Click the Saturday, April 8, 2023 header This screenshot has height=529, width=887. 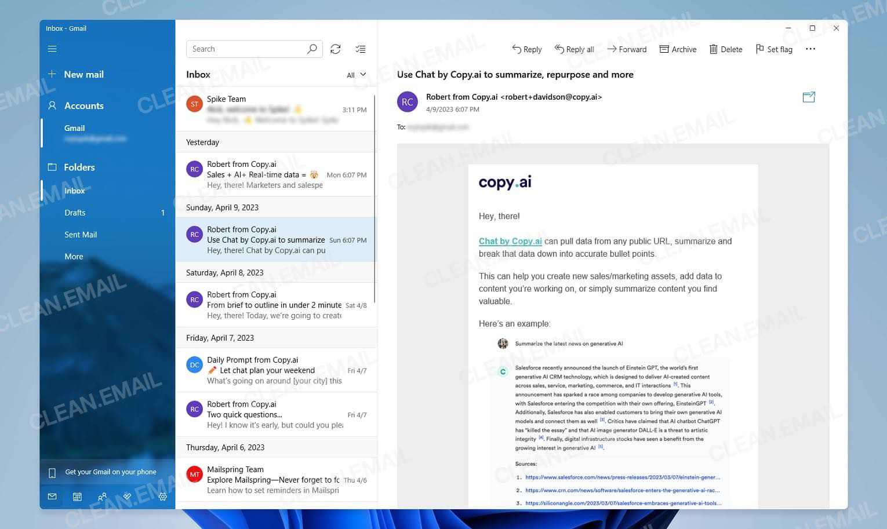pyautogui.click(x=276, y=272)
